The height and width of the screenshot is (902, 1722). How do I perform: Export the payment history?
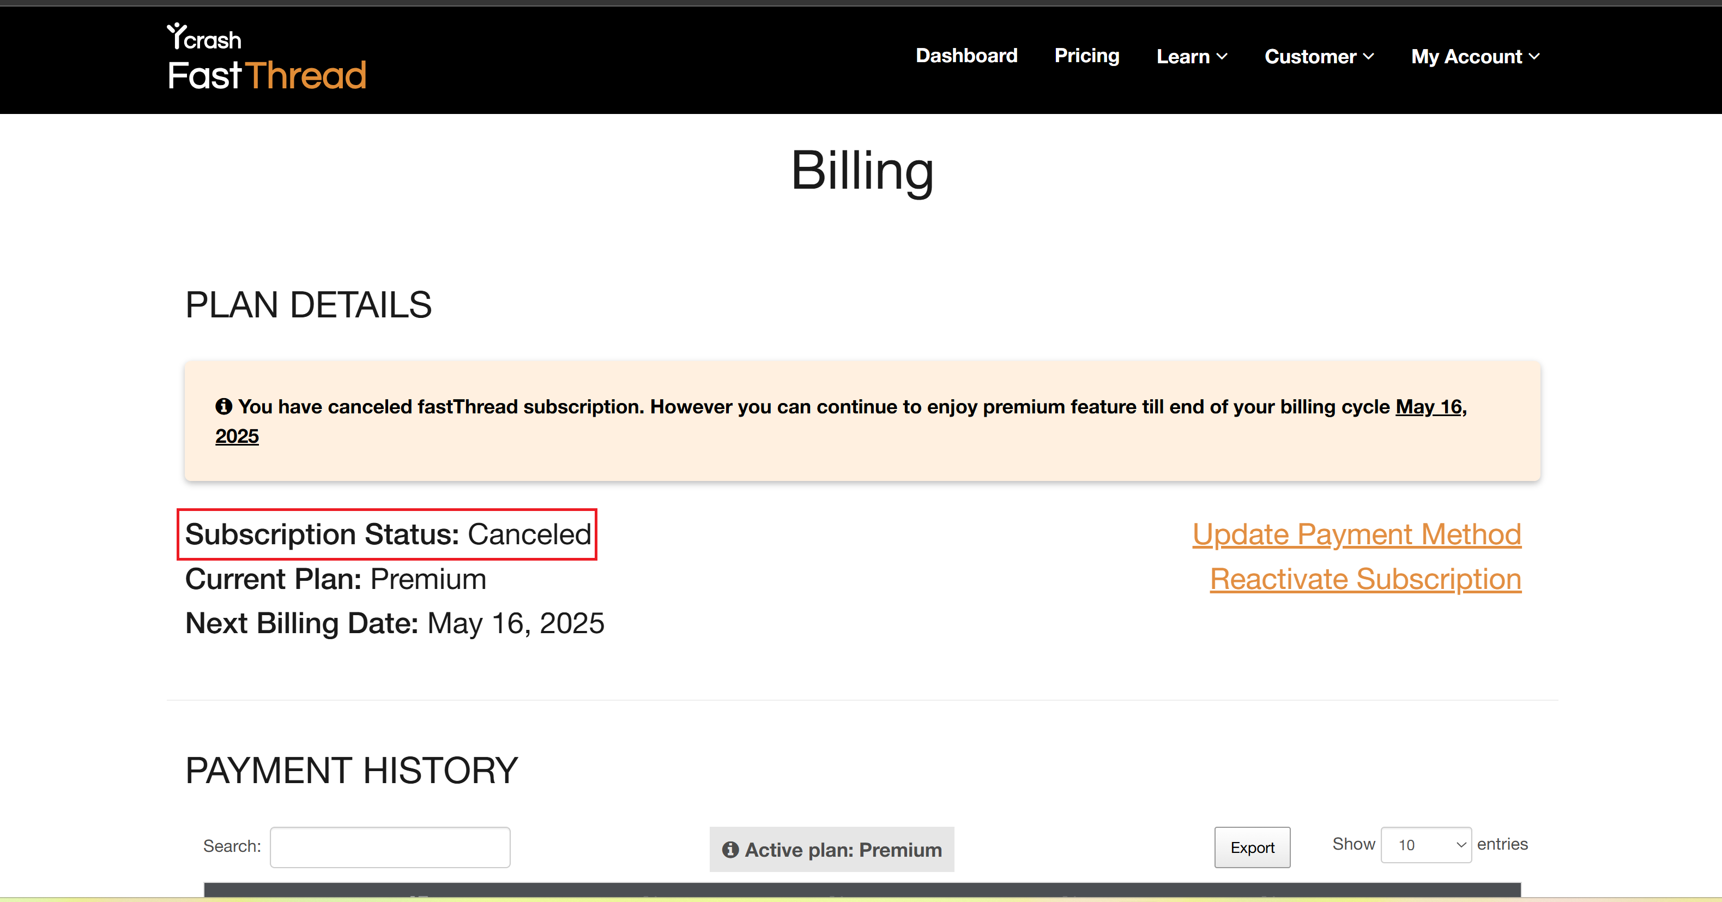1252,847
